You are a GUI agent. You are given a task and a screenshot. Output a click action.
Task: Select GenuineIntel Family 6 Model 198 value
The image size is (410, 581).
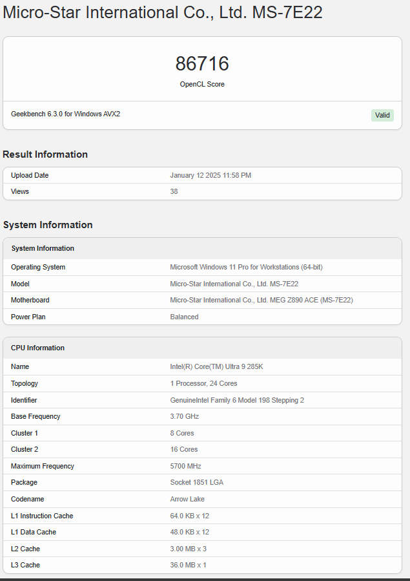(x=237, y=400)
